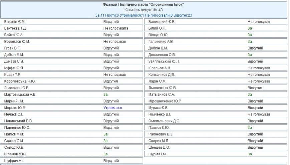
Task: Select the "За" vote of Шурма
Action: pyautogui.click(x=250, y=154)
